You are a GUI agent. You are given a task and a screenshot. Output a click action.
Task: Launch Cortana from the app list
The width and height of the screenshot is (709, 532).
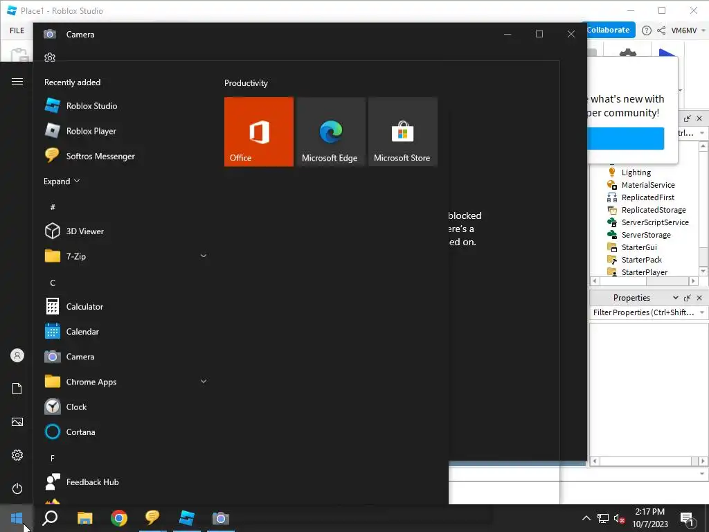[125, 432]
